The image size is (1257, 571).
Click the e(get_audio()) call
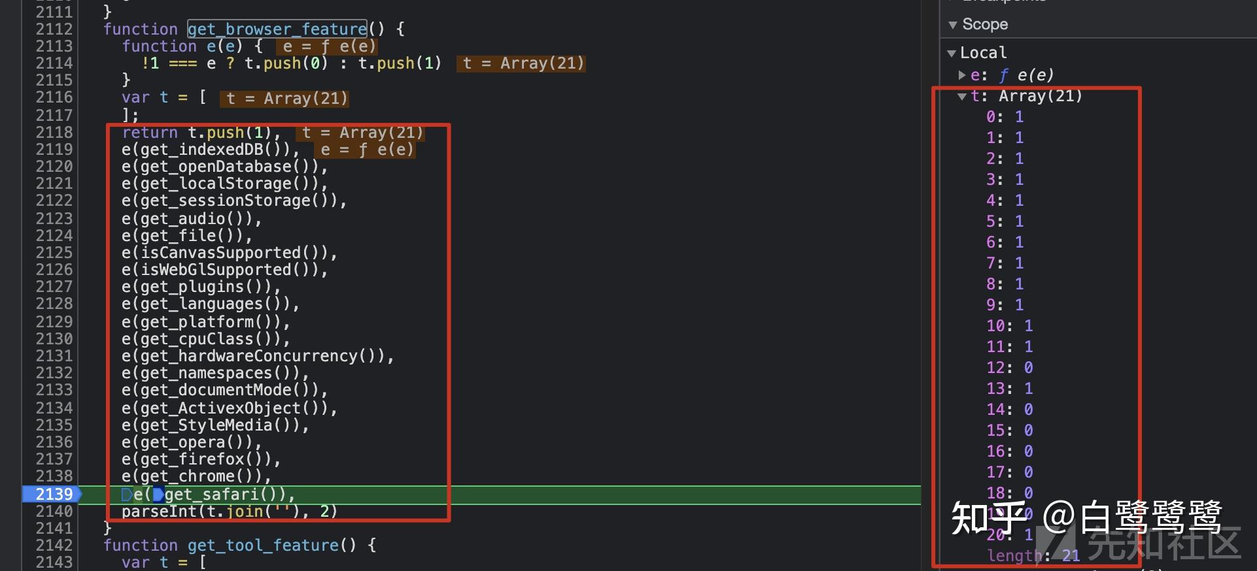coord(187,219)
